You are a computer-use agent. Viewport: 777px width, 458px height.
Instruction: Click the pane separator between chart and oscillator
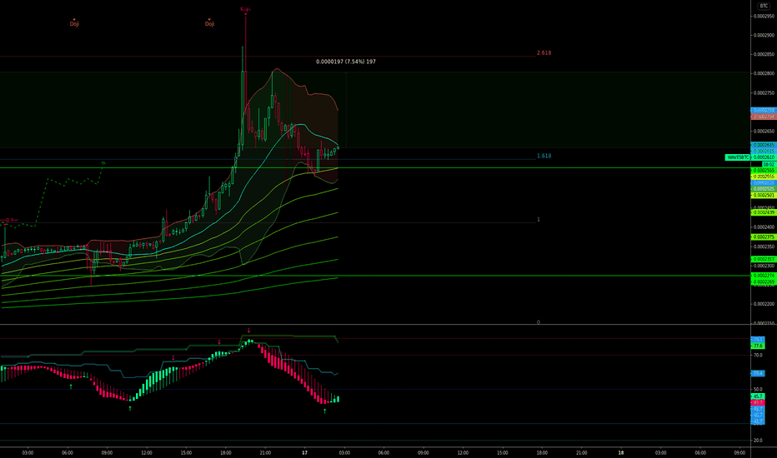pyautogui.click(x=375, y=325)
